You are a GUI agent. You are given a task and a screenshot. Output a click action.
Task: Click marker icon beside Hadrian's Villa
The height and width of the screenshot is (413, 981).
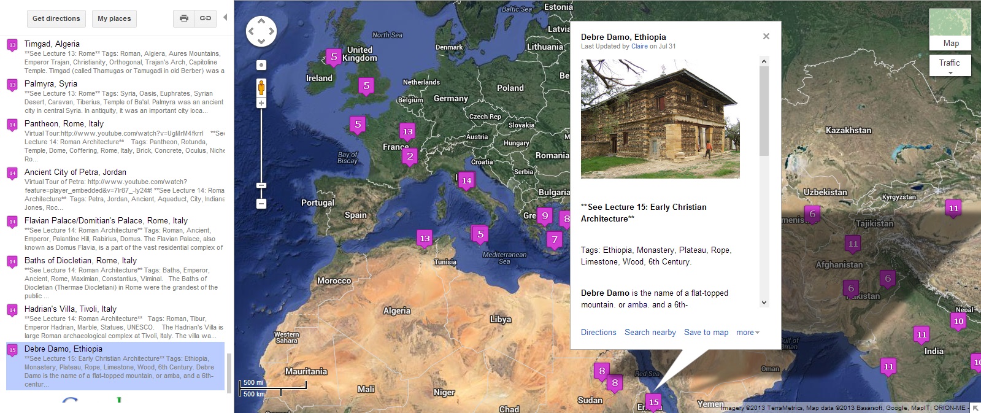tap(12, 311)
